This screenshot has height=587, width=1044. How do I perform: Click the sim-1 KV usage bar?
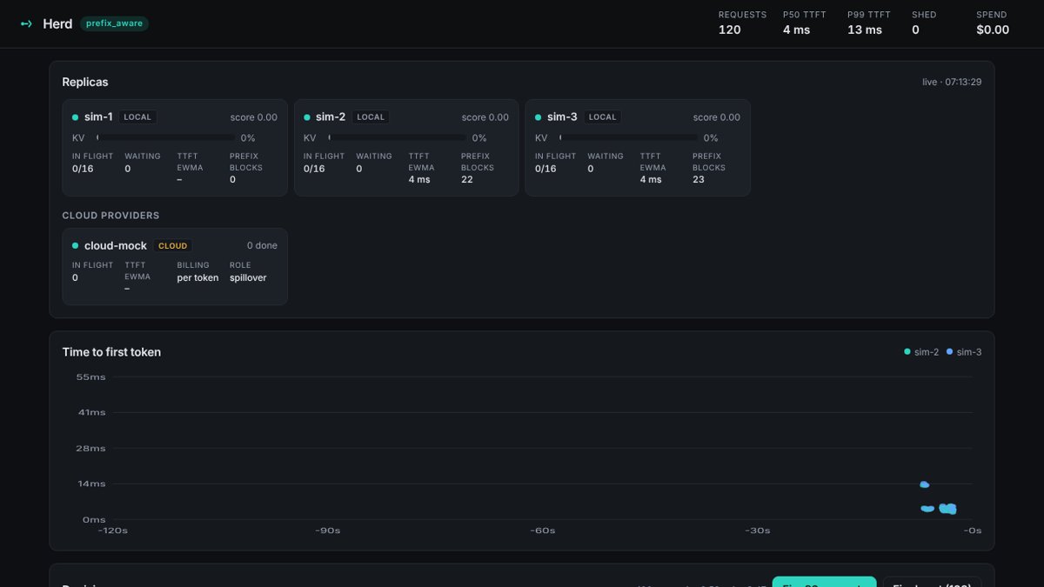pyautogui.click(x=165, y=137)
